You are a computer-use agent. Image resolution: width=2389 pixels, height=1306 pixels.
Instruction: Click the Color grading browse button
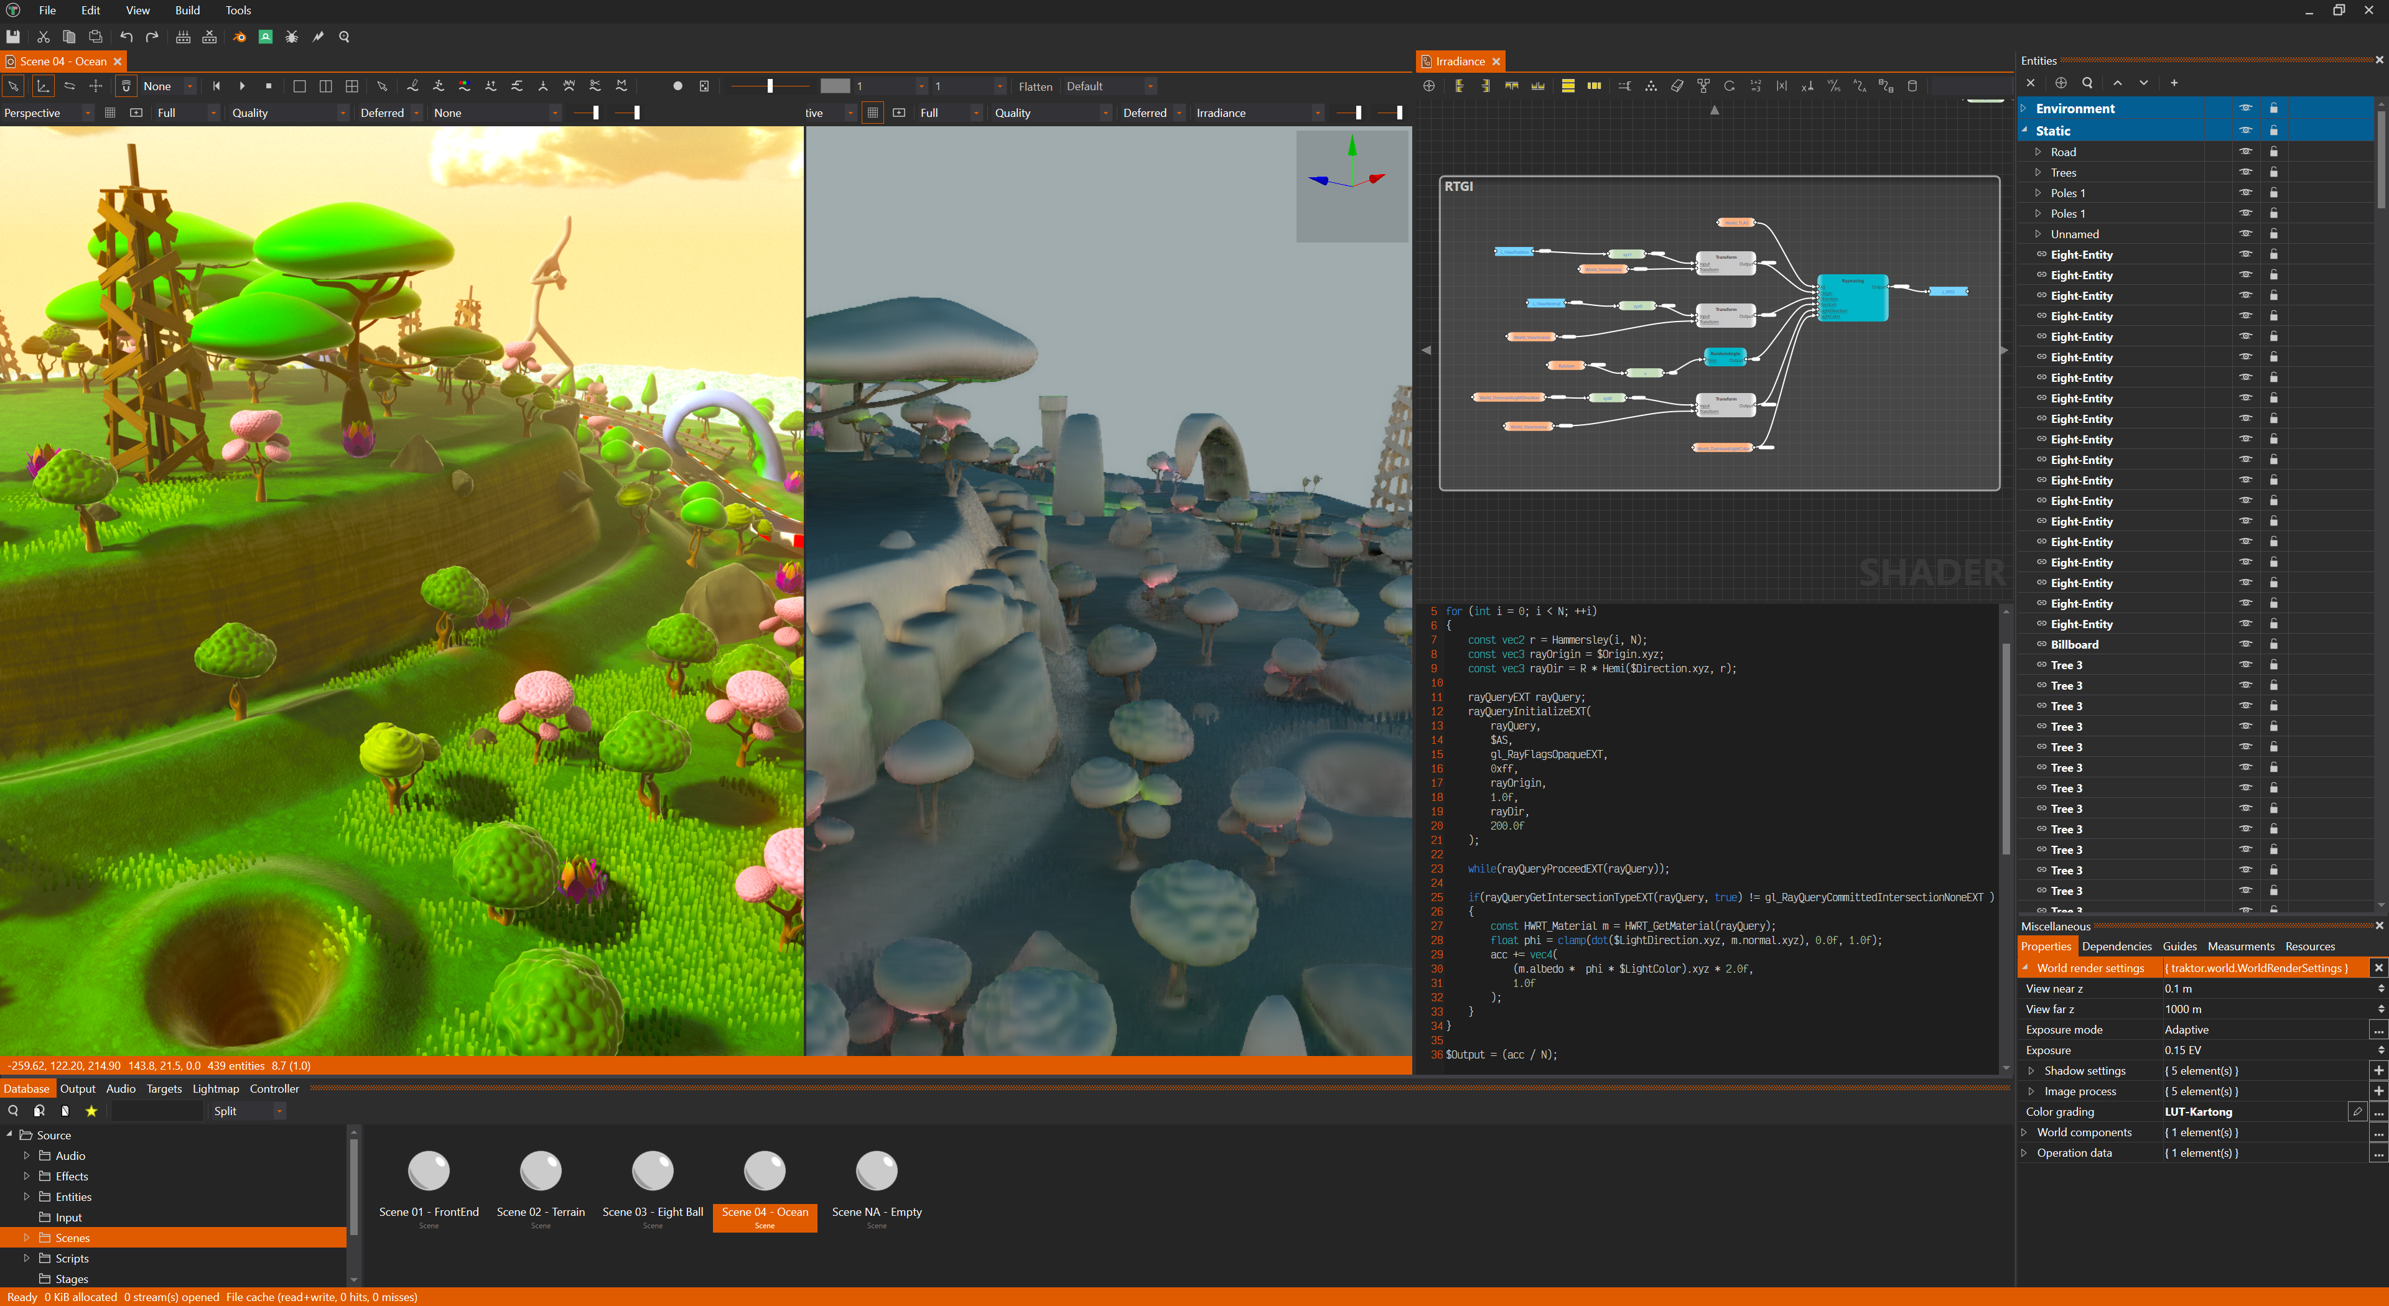pyautogui.click(x=2378, y=1113)
